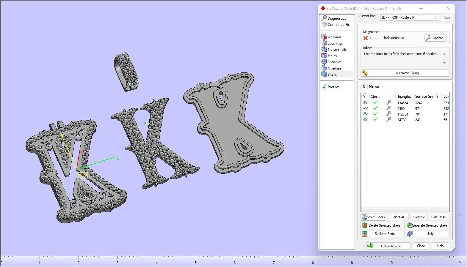Open Fix Wizard Help

click(x=440, y=246)
